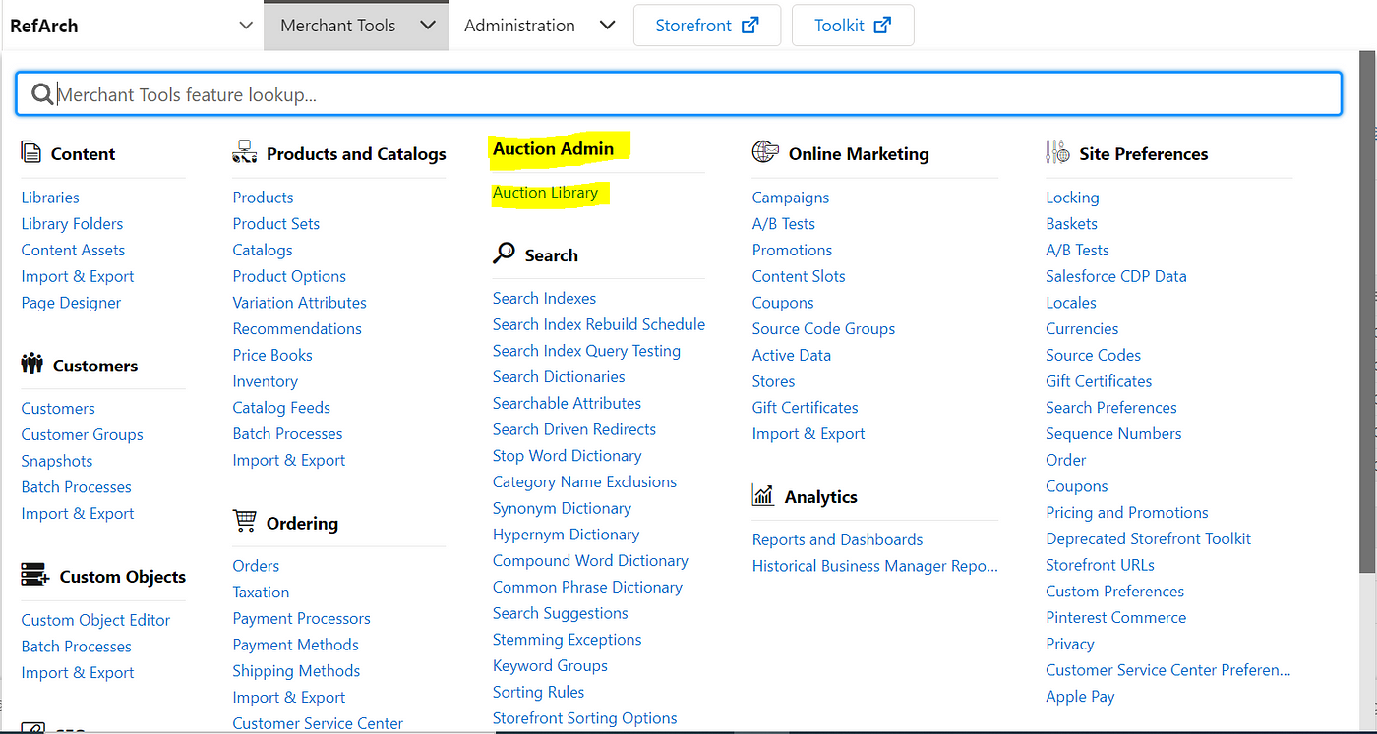This screenshot has height=734, width=1377.
Task: Open Apple Pay link
Action: pyautogui.click(x=1080, y=697)
